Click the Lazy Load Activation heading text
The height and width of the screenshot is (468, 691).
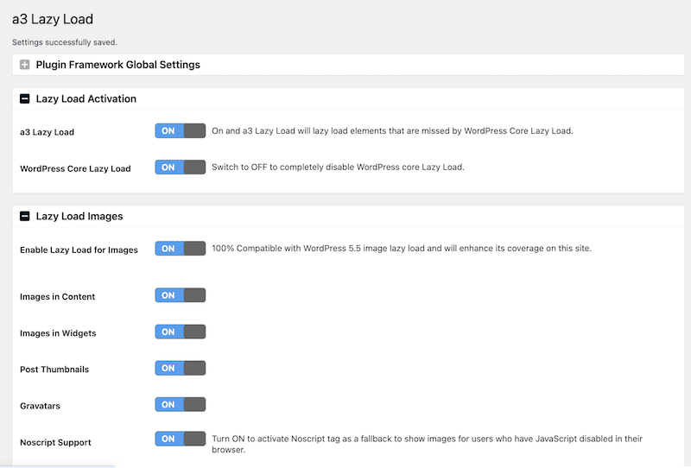pos(86,99)
